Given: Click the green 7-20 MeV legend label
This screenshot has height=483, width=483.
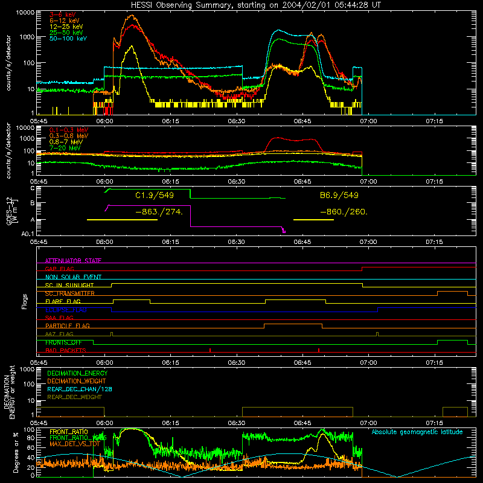Looking at the screenshot, I should 65,148.
